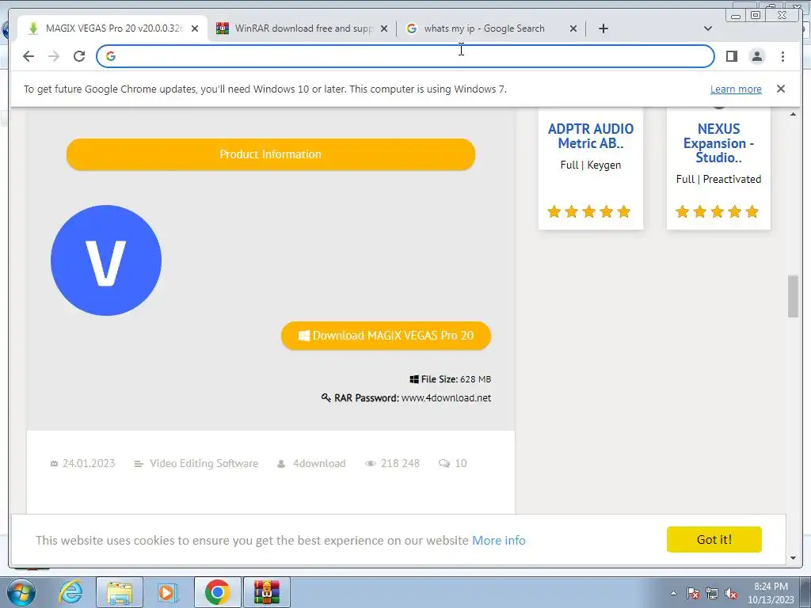Image resolution: width=811 pixels, height=608 pixels.
Task: Open Windows Explorer folder from taskbar
Action: click(120, 592)
